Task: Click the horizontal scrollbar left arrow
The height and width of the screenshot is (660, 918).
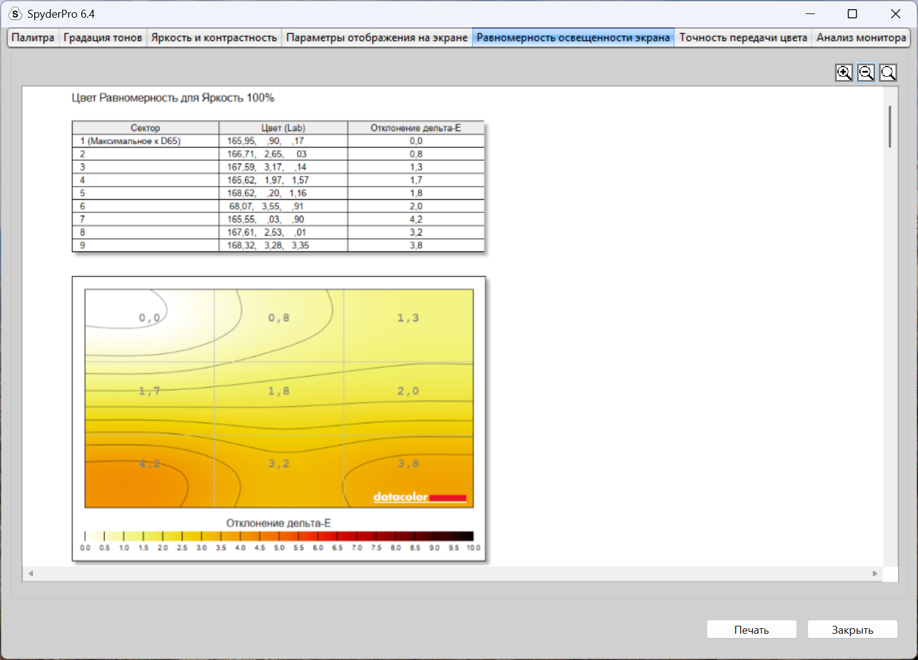Action: coord(31,573)
